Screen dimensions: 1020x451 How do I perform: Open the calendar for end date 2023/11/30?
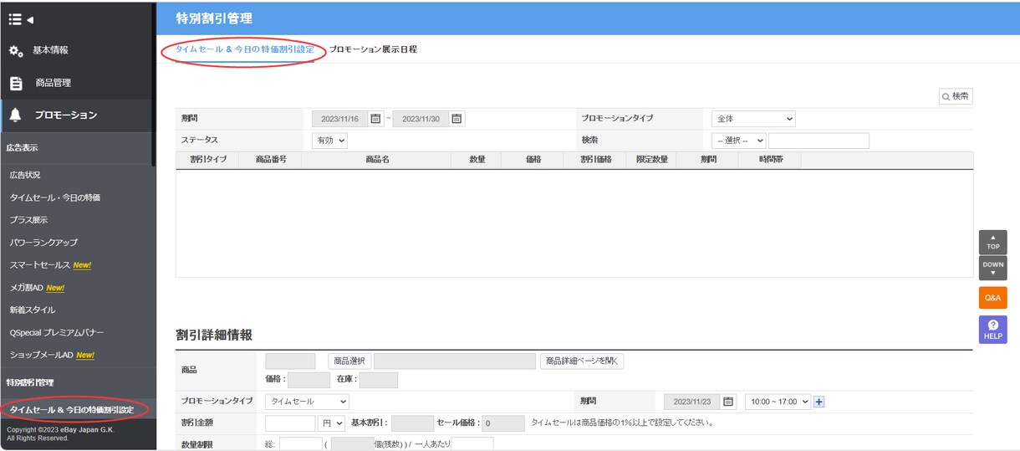(x=456, y=119)
